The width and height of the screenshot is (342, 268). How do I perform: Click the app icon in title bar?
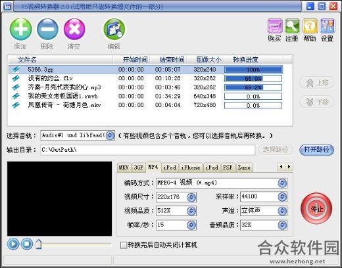click(x=7, y=7)
